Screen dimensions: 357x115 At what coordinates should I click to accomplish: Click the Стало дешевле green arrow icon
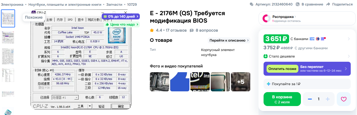pyautogui.click(x=266, y=56)
